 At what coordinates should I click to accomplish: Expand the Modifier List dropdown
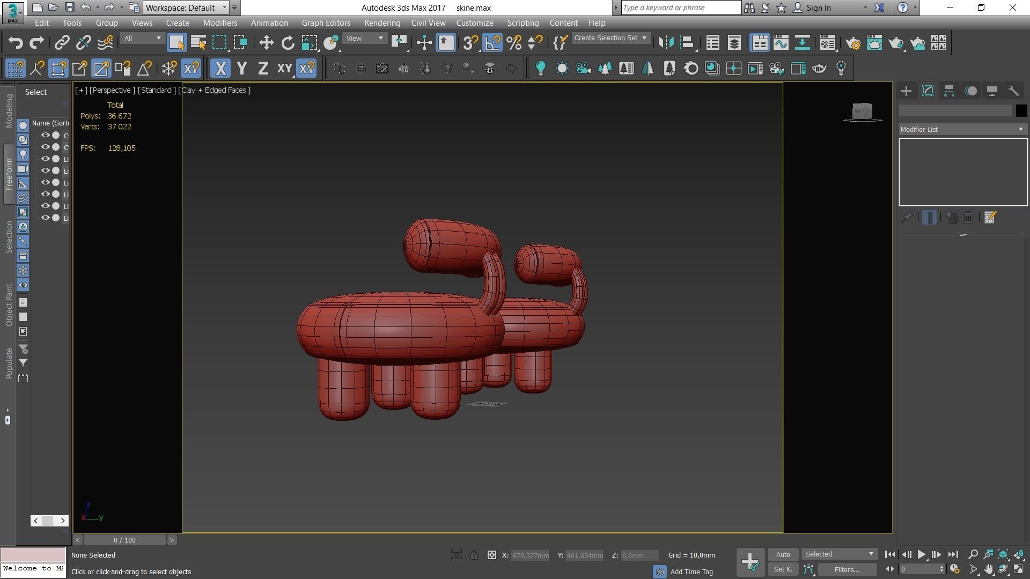(962, 129)
